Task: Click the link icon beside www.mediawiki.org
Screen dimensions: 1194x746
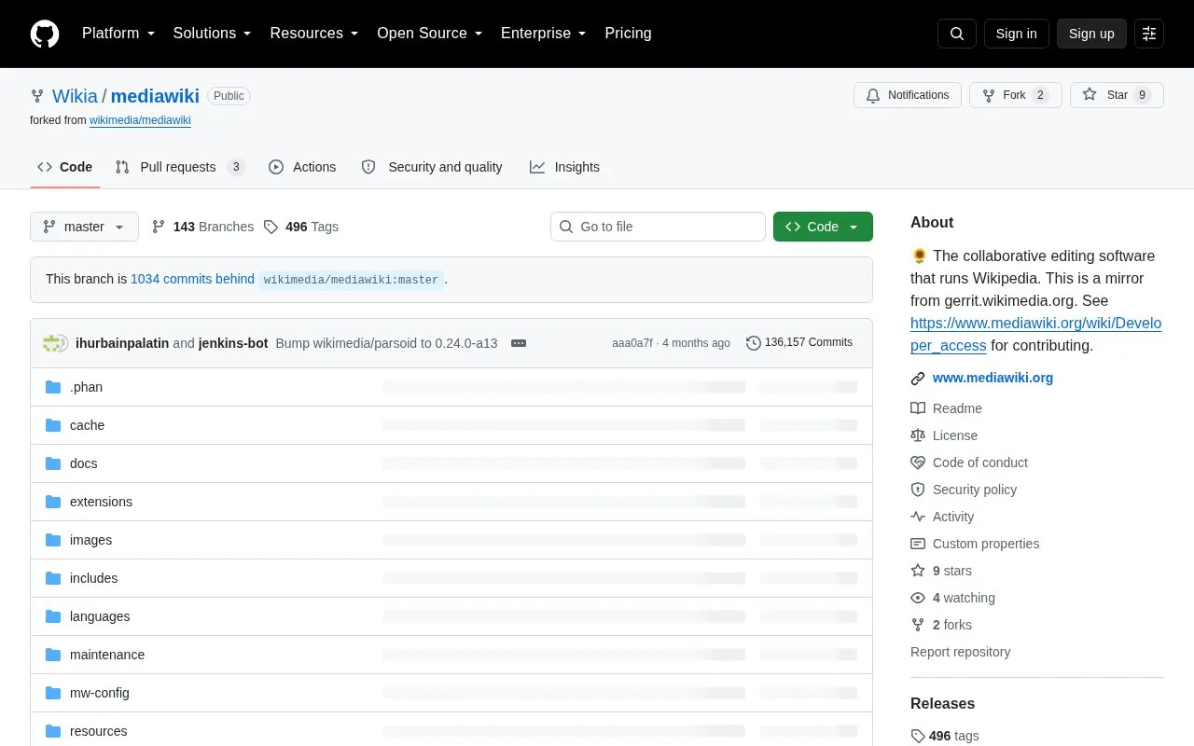Action: (918, 379)
